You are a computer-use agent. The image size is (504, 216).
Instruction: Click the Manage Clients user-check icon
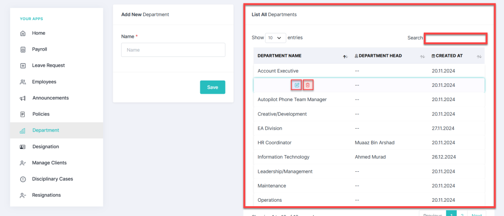23,163
